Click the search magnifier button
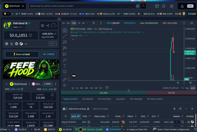The height and width of the screenshot is (132, 197). tap(143, 6)
